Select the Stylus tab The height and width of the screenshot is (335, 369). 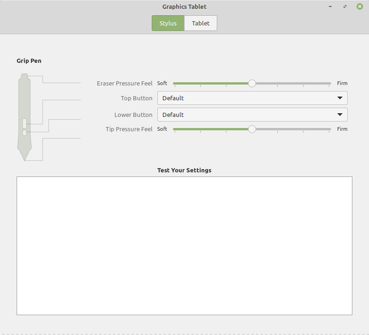(168, 23)
